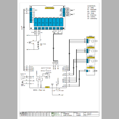Click the square sensor symbol in SENS1
The height and width of the screenshot is (119, 119).
[93, 41]
